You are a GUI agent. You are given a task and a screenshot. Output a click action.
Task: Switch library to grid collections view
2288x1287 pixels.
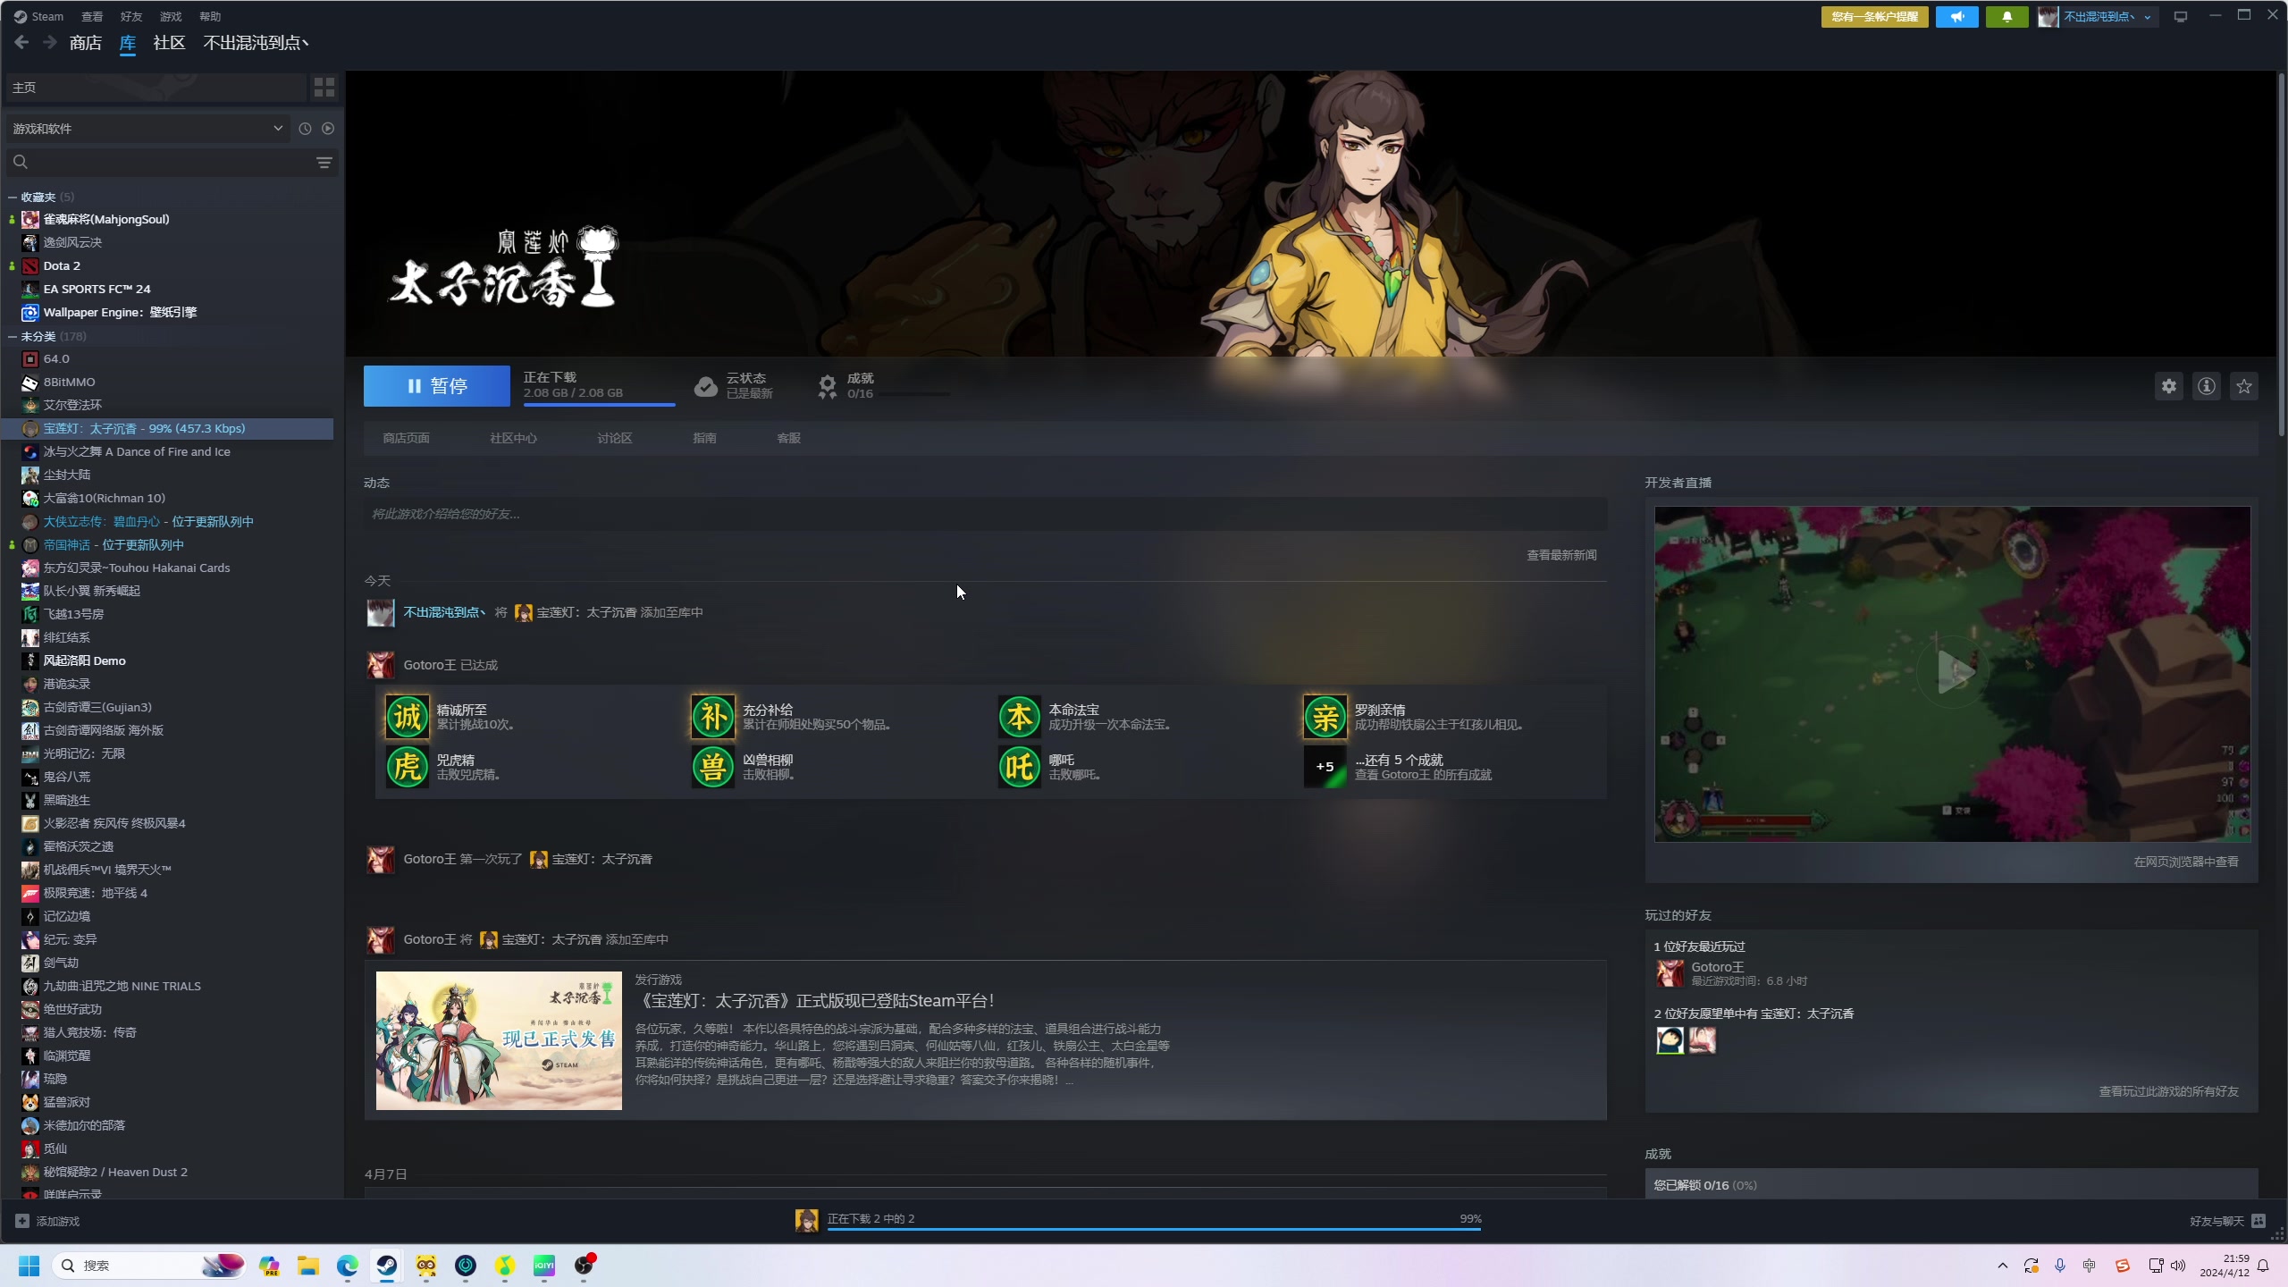coord(324,88)
